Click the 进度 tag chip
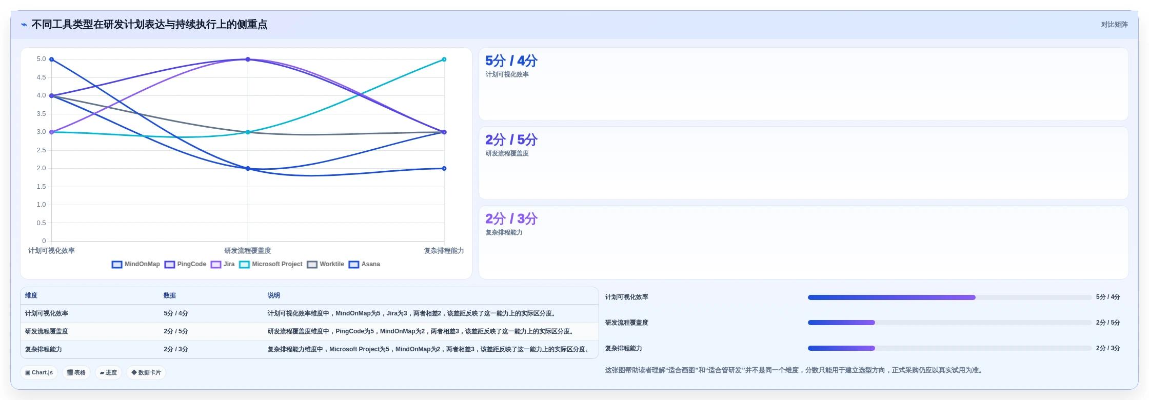 108,373
